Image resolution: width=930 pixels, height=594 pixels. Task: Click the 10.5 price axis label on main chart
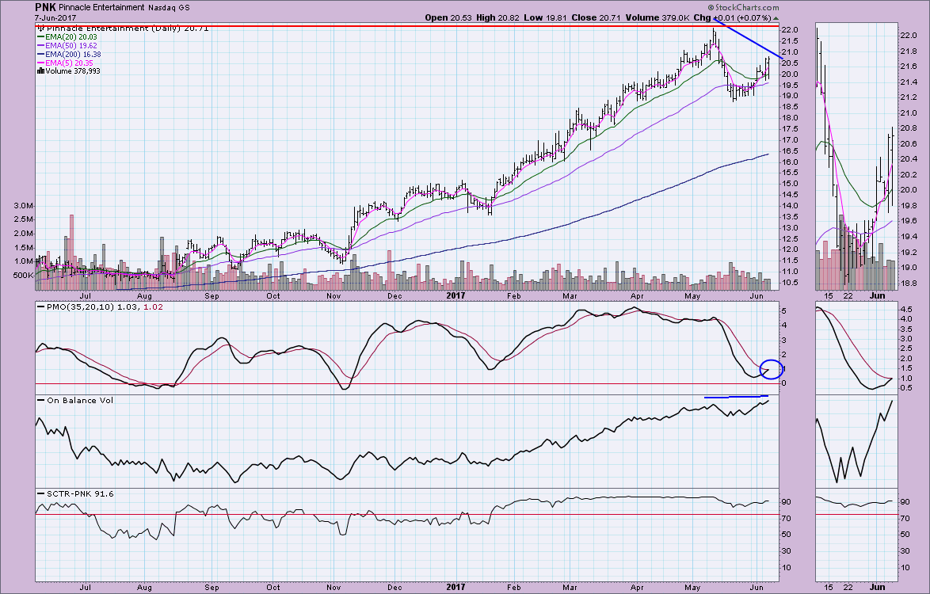pyautogui.click(x=790, y=282)
